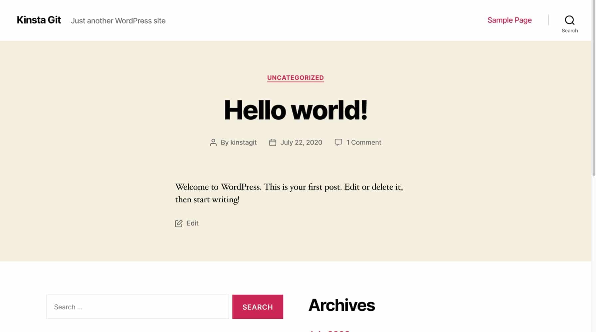
Task: Click the author person icon
Action: click(213, 142)
